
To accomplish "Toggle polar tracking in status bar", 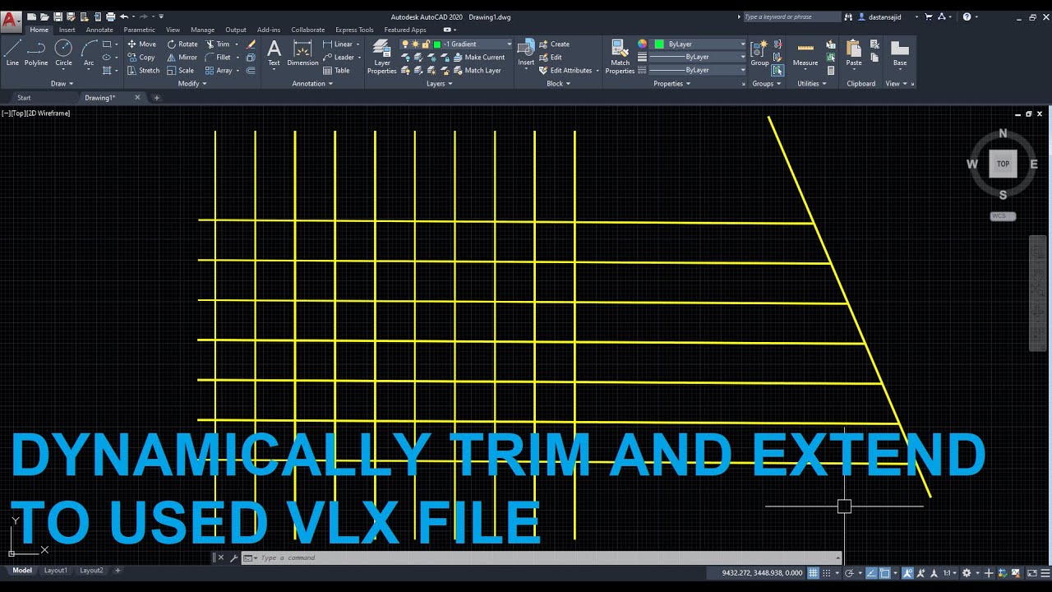I will pyautogui.click(x=849, y=572).
